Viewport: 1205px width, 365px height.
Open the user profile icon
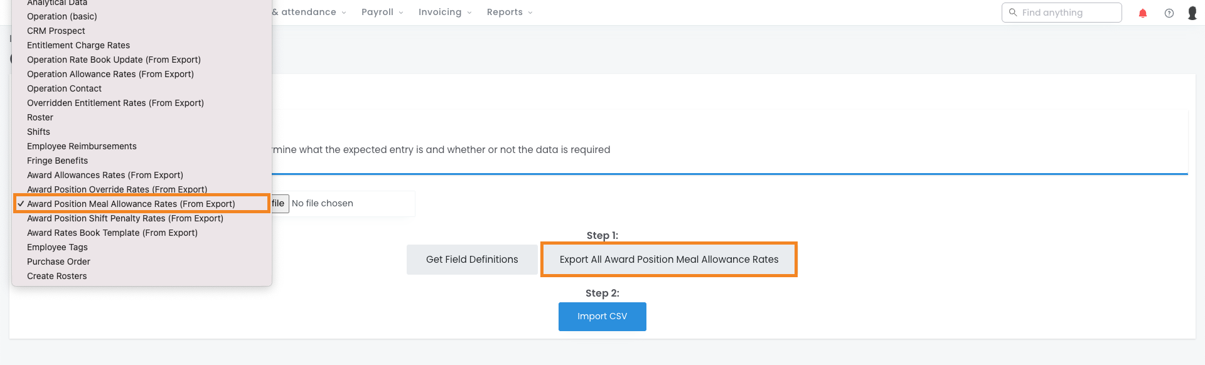click(x=1192, y=13)
